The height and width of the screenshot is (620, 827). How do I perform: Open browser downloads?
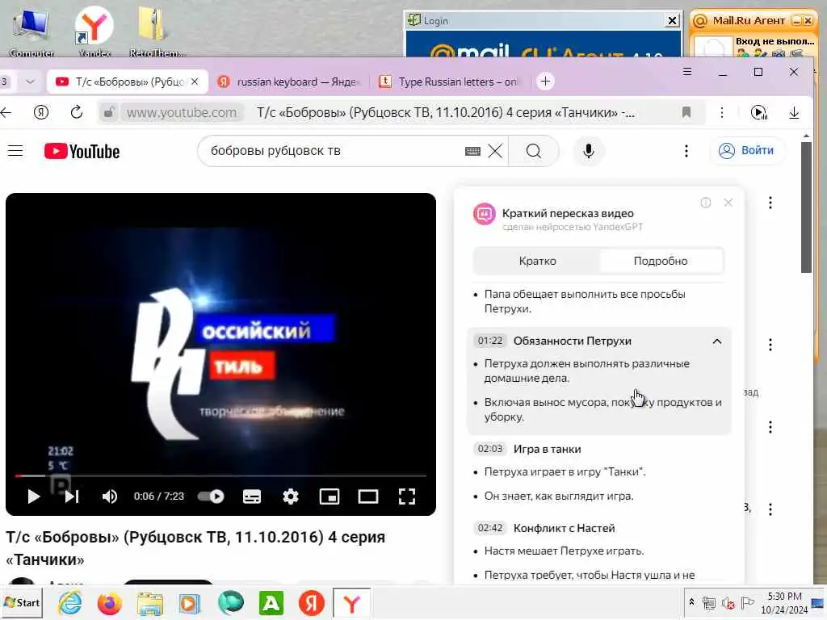794,112
